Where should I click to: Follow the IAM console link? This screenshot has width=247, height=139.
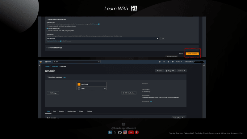pos(95,24)
